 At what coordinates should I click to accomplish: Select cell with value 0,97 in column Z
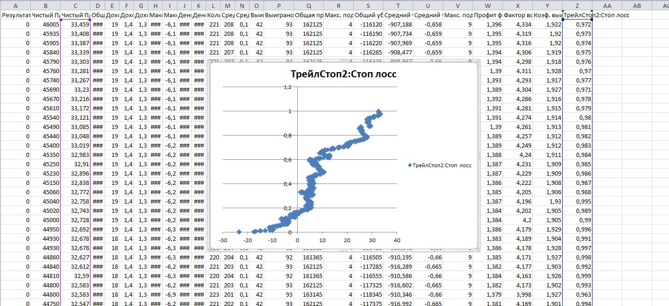[x=578, y=71]
